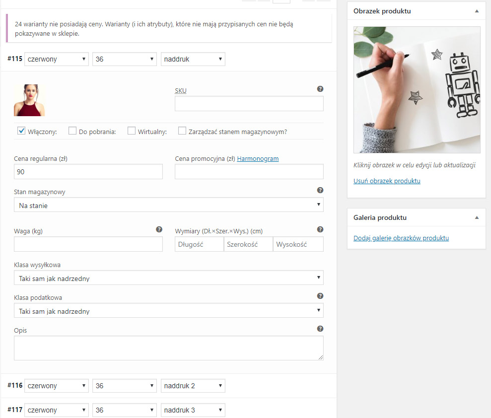Open the naddruk 2 dropdown for #116
The height and width of the screenshot is (418, 491).
pyautogui.click(x=193, y=386)
